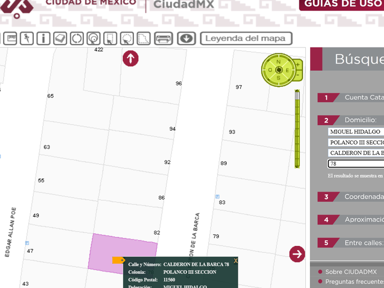Viewport: 384px width, 288px height.
Task: Click O on the compass
Action: pyautogui.click(x=270, y=70)
